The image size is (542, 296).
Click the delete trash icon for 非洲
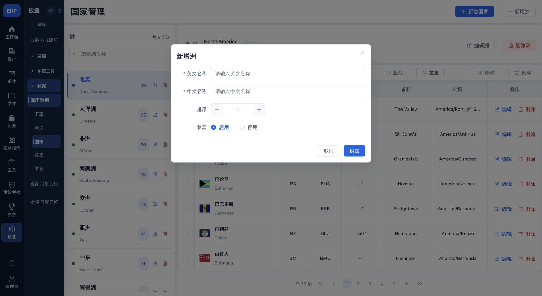pos(165,145)
